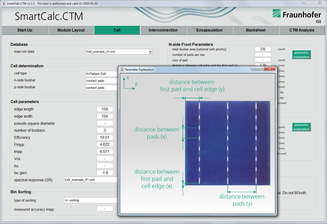Select the Voc input field
This screenshot has height=224, width=327.
point(105,159)
